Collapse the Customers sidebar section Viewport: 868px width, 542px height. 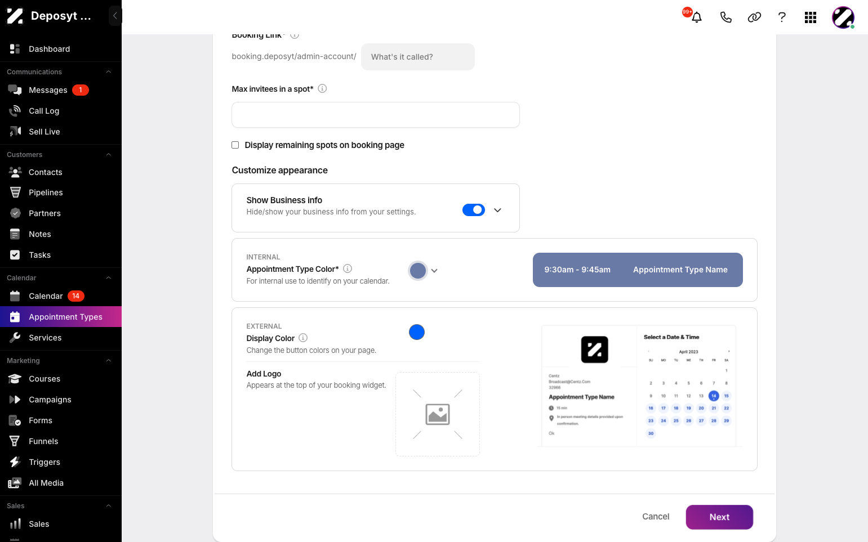tap(109, 155)
